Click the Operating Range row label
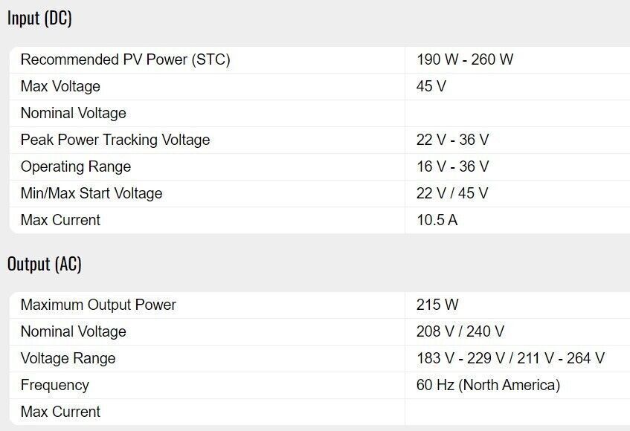This screenshot has width=630, height=431. point(76,167)
